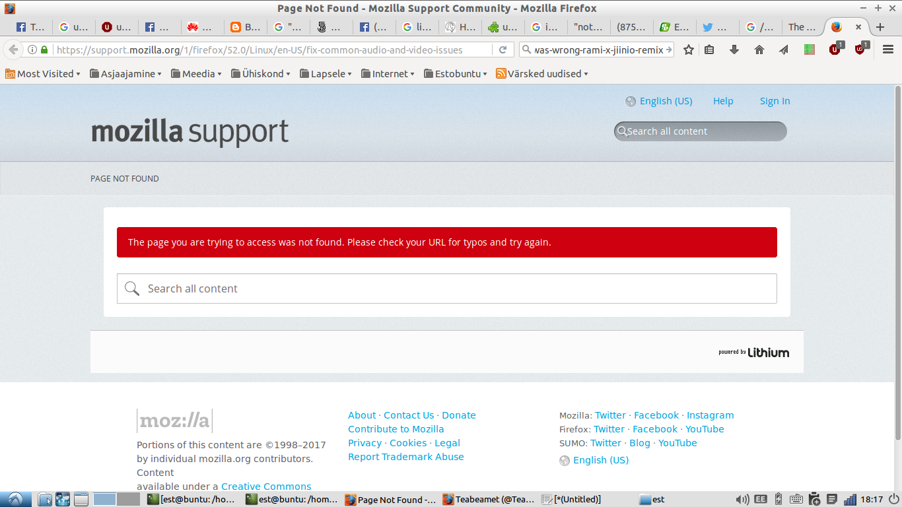Switch to the Twitter tab
The height and width of the screenshot is (507, 902).
coord(716,27)
